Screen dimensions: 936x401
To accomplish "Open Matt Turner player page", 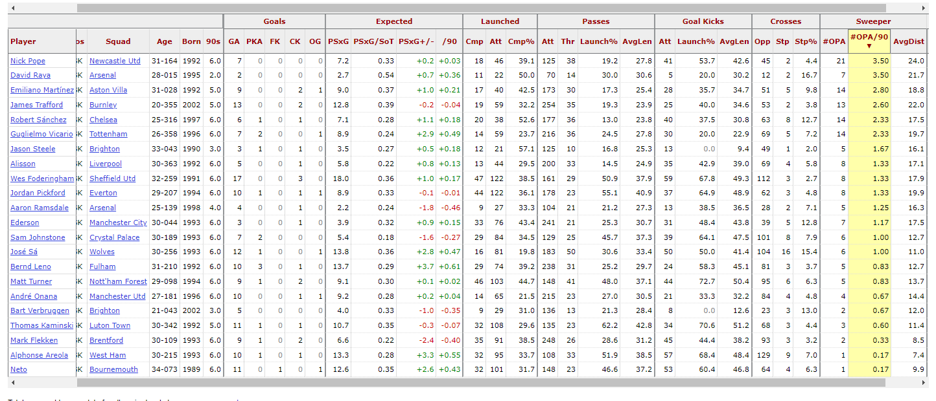I will click(x=32, y=281).
